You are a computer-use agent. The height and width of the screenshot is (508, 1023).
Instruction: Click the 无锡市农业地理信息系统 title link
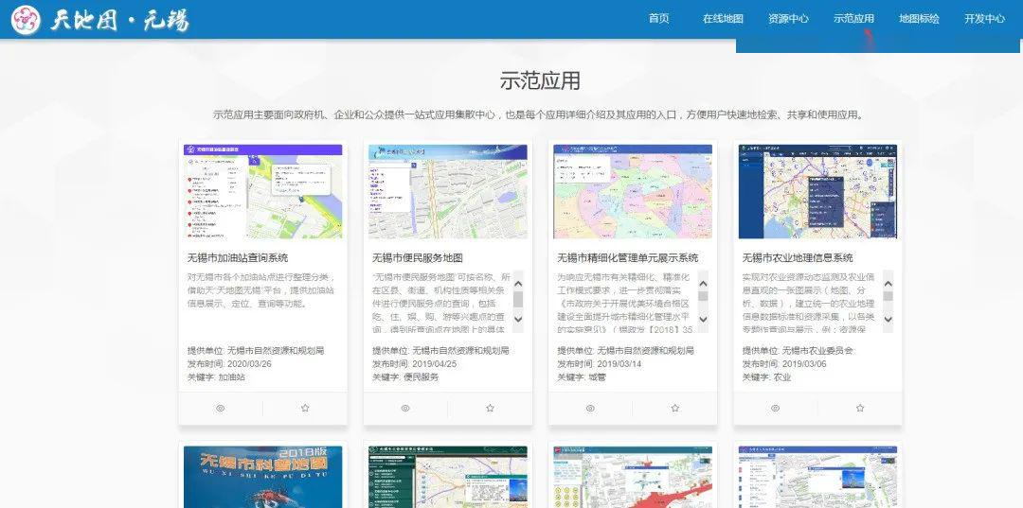(798, 258)
